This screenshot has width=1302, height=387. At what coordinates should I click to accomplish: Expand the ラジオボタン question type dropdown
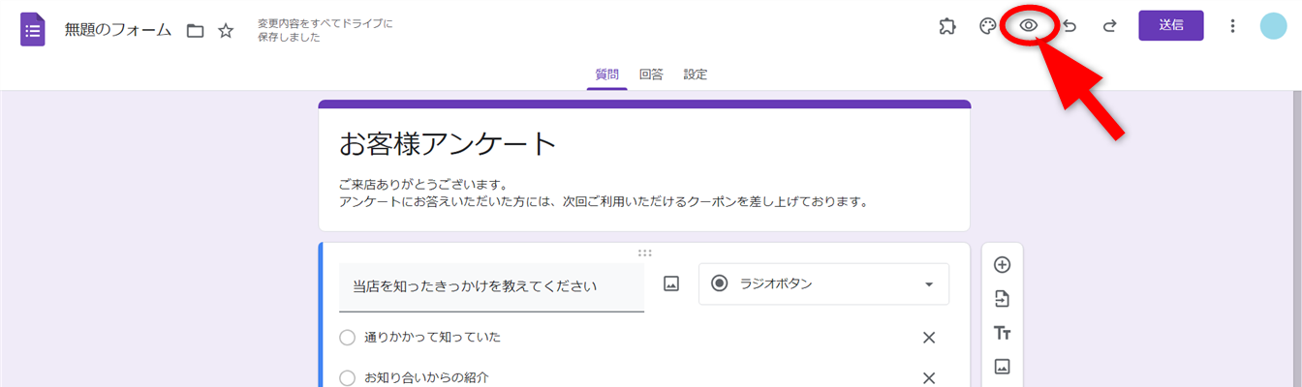click(823, 283)
